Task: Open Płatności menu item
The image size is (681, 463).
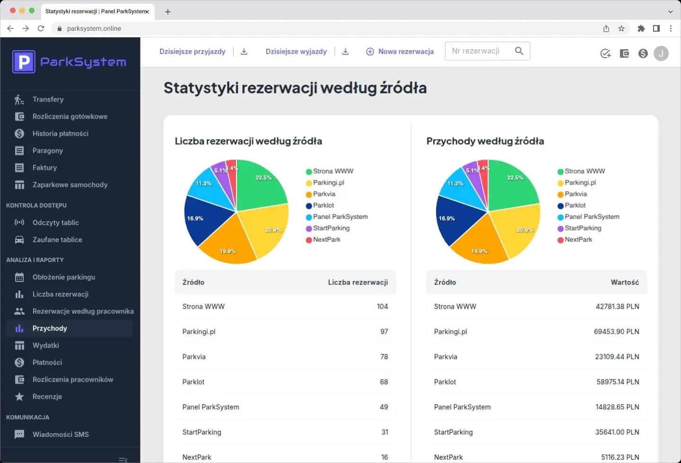Action: coord(70,362)
